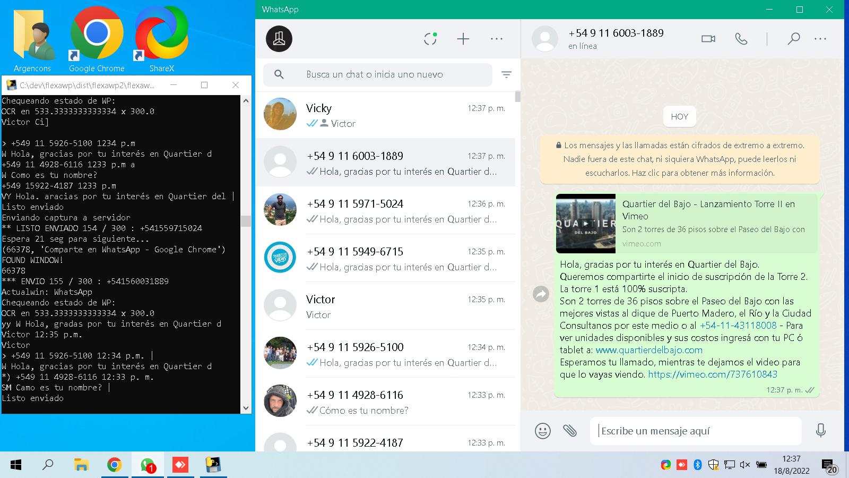Switch to Chrome in the taskbar
This screenshot has width=849, height=478.
pyautogui.click(x=114, y=465)
